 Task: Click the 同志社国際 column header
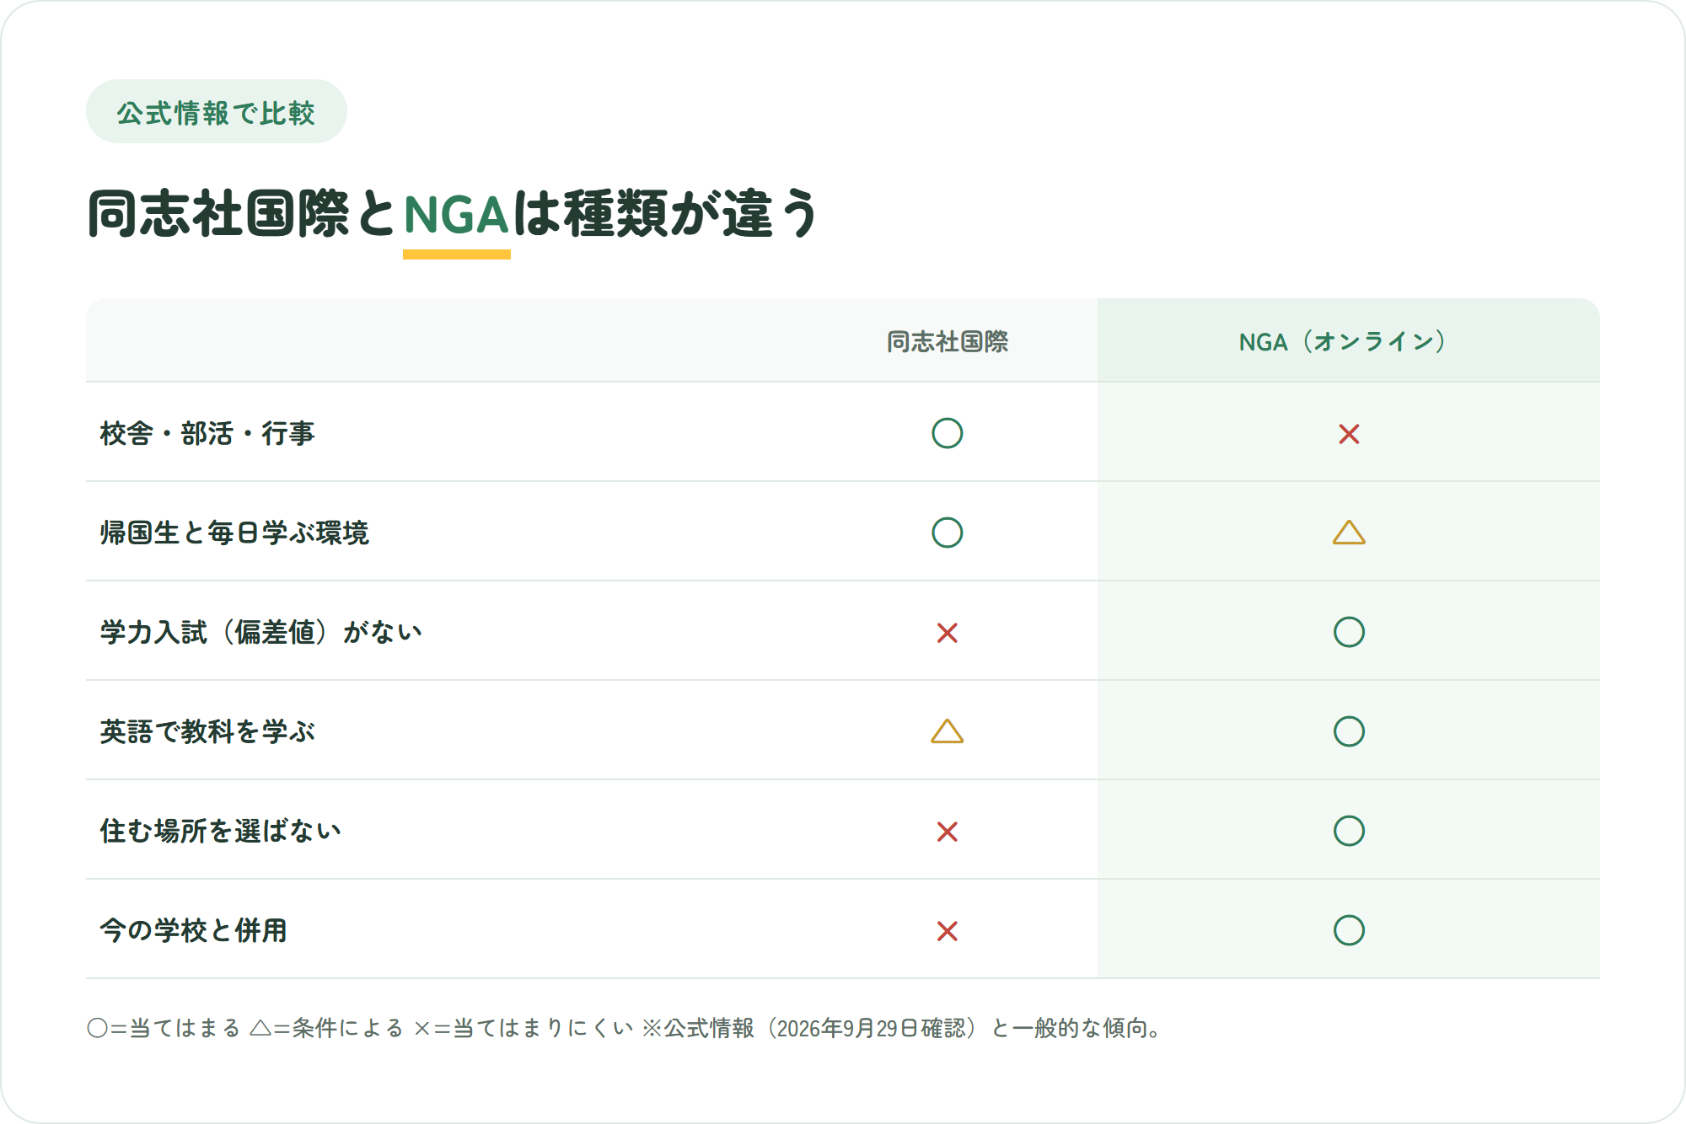click(947, 341)
